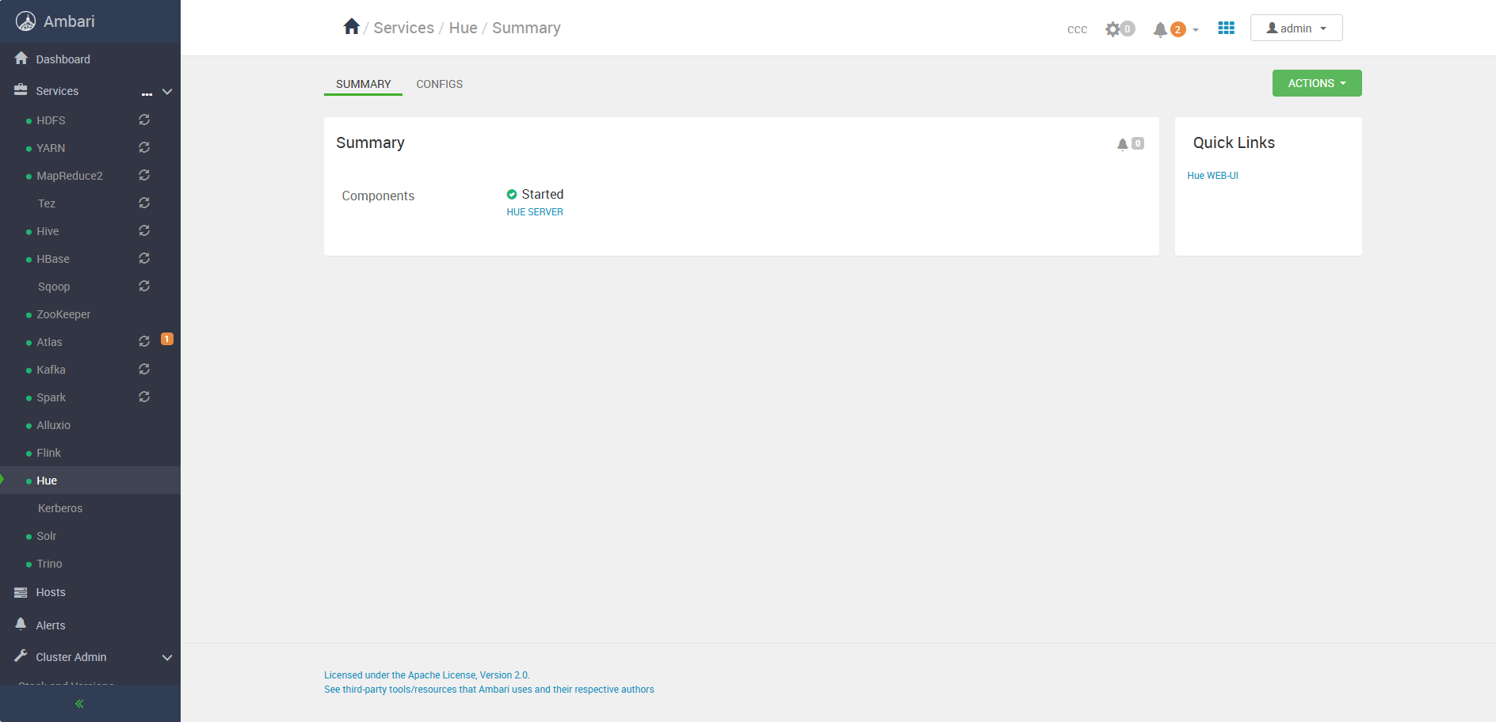
Task: Click the home icon in the breadcrumb
Action: (351, 27)
